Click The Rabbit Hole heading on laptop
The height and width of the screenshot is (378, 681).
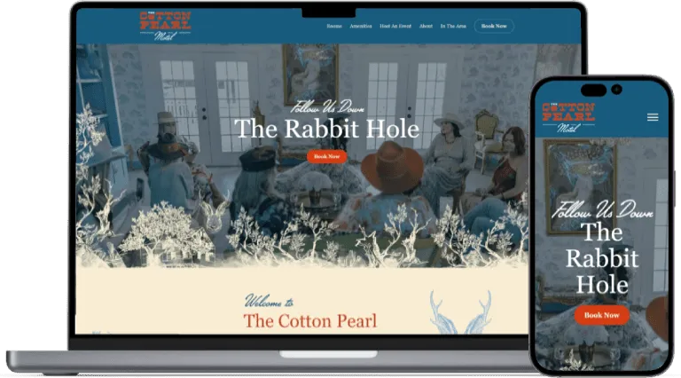point(326,130)
